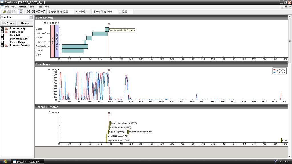Click the verclsid.exe(480) process label

pos(121,127)
